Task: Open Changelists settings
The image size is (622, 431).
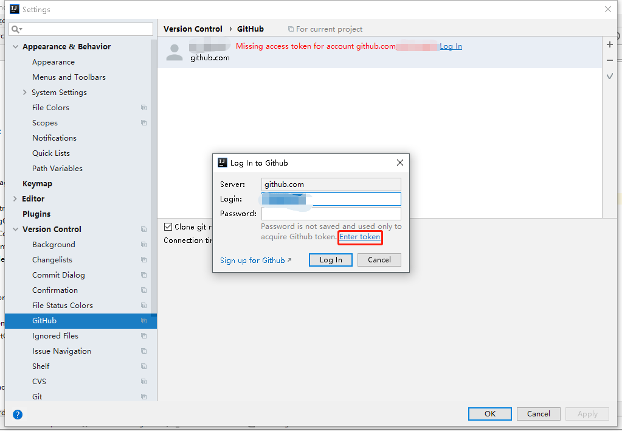Action: 52,260
